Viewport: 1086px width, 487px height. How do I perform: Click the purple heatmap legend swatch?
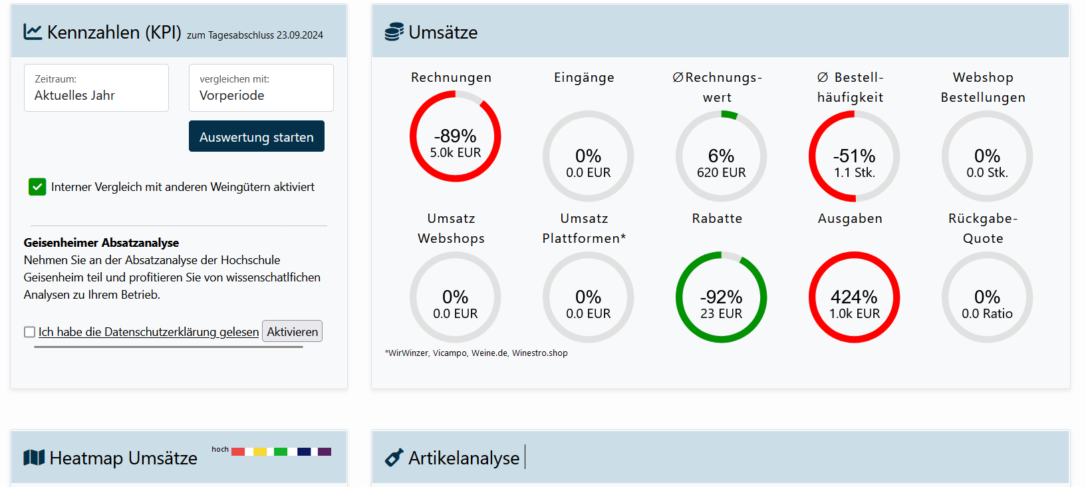tap(325, 452)
